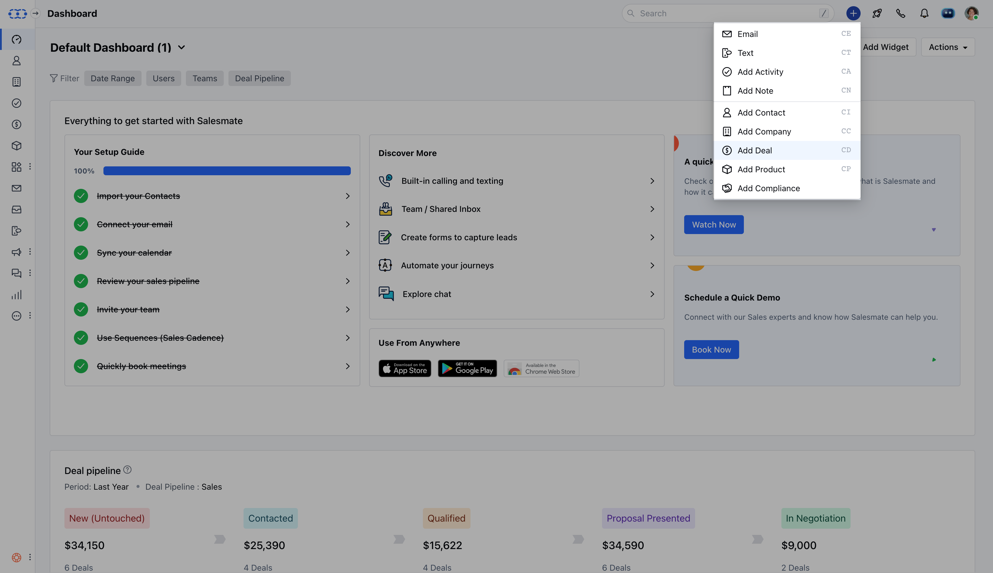Select Text from the quick-add menu
The width and height of the screenshot is (993, 573).
[x=787, y=53]
